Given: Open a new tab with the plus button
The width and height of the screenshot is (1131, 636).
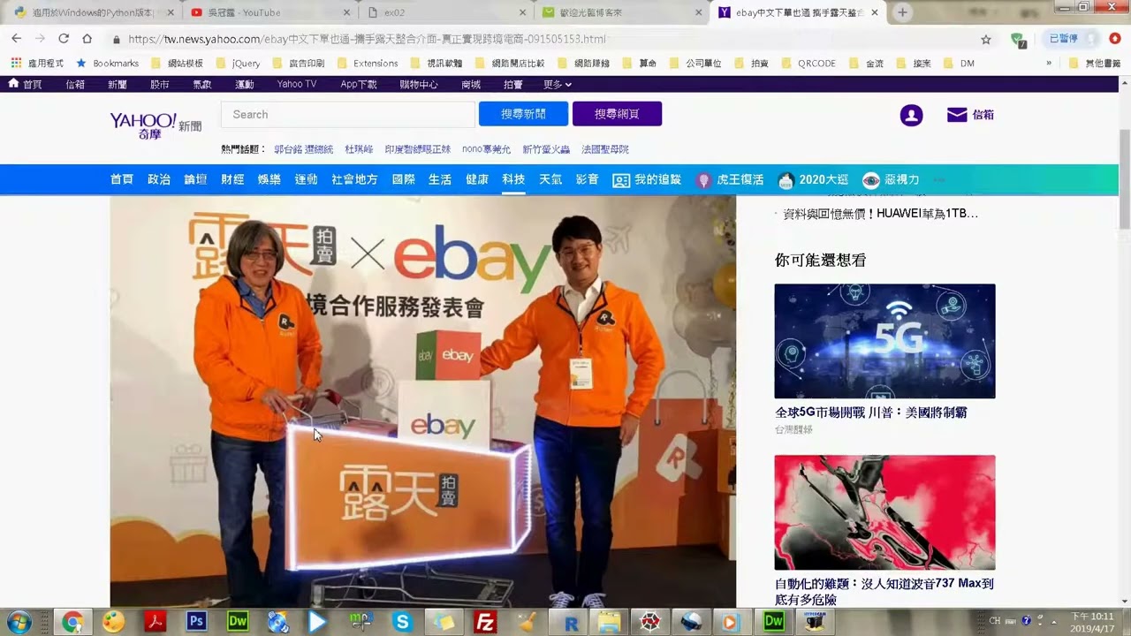Looking at the screenshot, I should (902, 12).
